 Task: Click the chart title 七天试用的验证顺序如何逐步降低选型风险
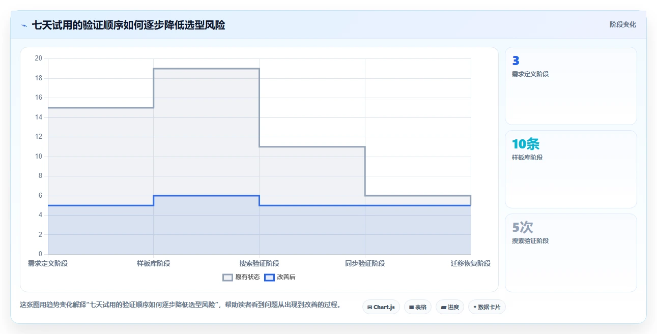128,25
